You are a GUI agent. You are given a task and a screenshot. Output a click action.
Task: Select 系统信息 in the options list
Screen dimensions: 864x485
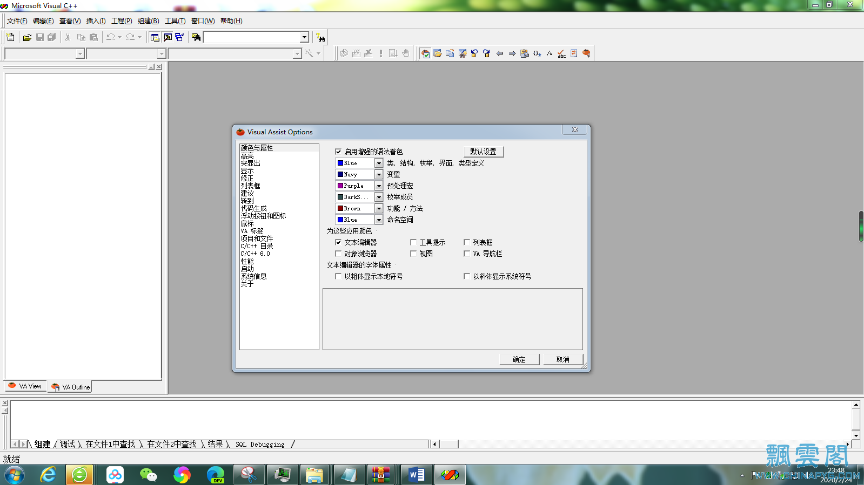(x=254, y=276)
